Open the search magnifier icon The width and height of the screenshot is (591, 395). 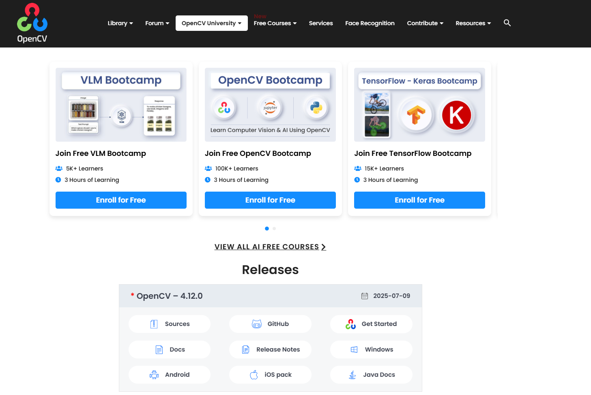[507, 23]
